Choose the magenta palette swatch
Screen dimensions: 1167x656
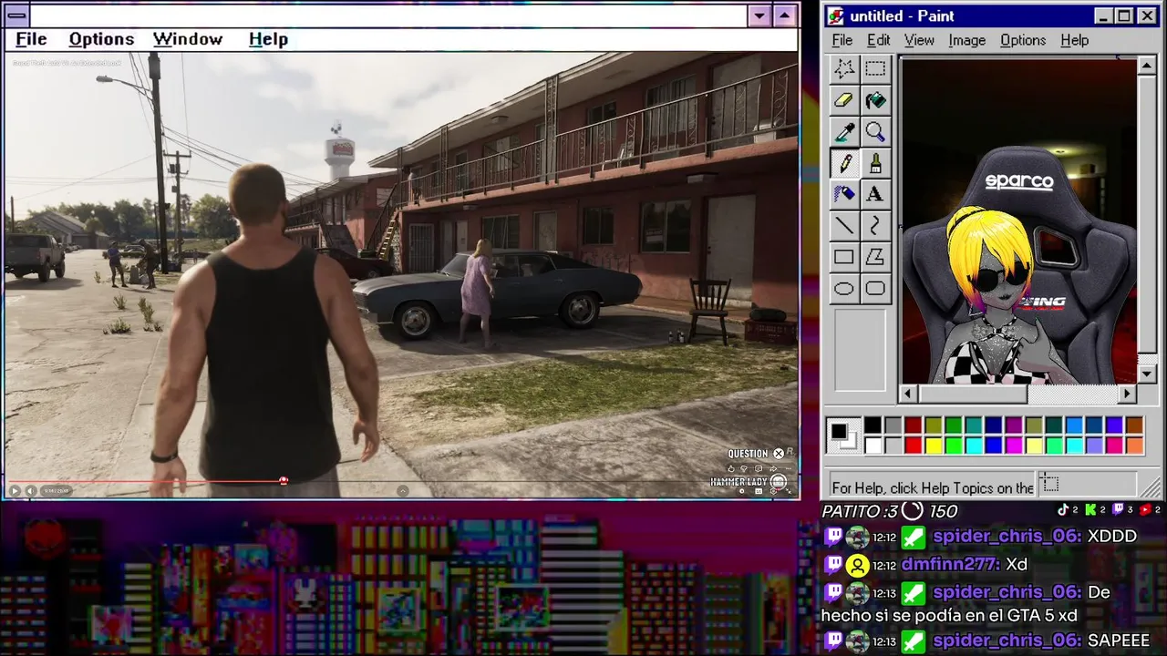tap(1014, 446)
